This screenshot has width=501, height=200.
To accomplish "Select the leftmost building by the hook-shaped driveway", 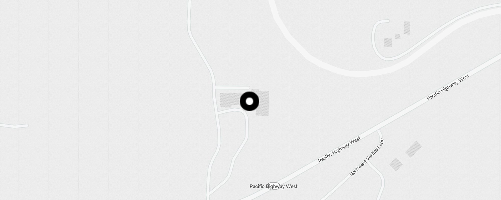I will (x=388, y=42).
